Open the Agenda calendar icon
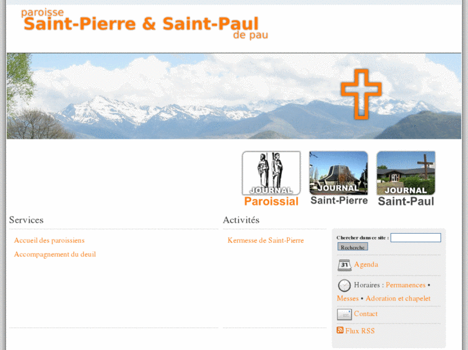This screenshot has height=350, width=468. pos(344,265)
